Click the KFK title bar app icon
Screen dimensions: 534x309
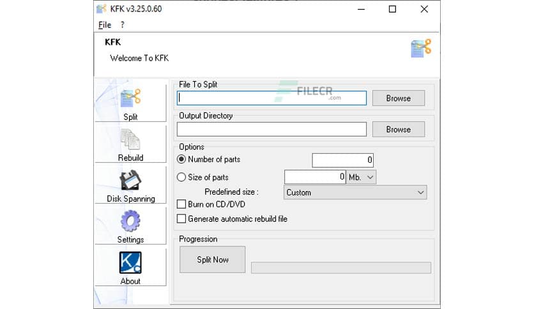click(x=102, y=9)
